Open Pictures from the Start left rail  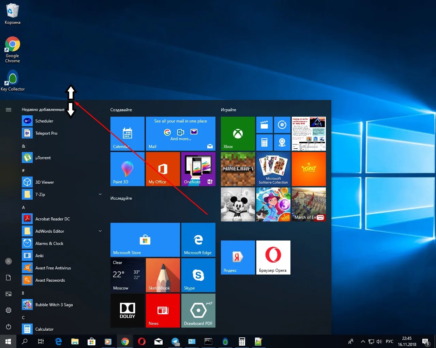(9, 294)
